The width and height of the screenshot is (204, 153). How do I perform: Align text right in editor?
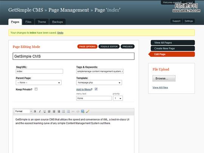[x=59, y=111]
